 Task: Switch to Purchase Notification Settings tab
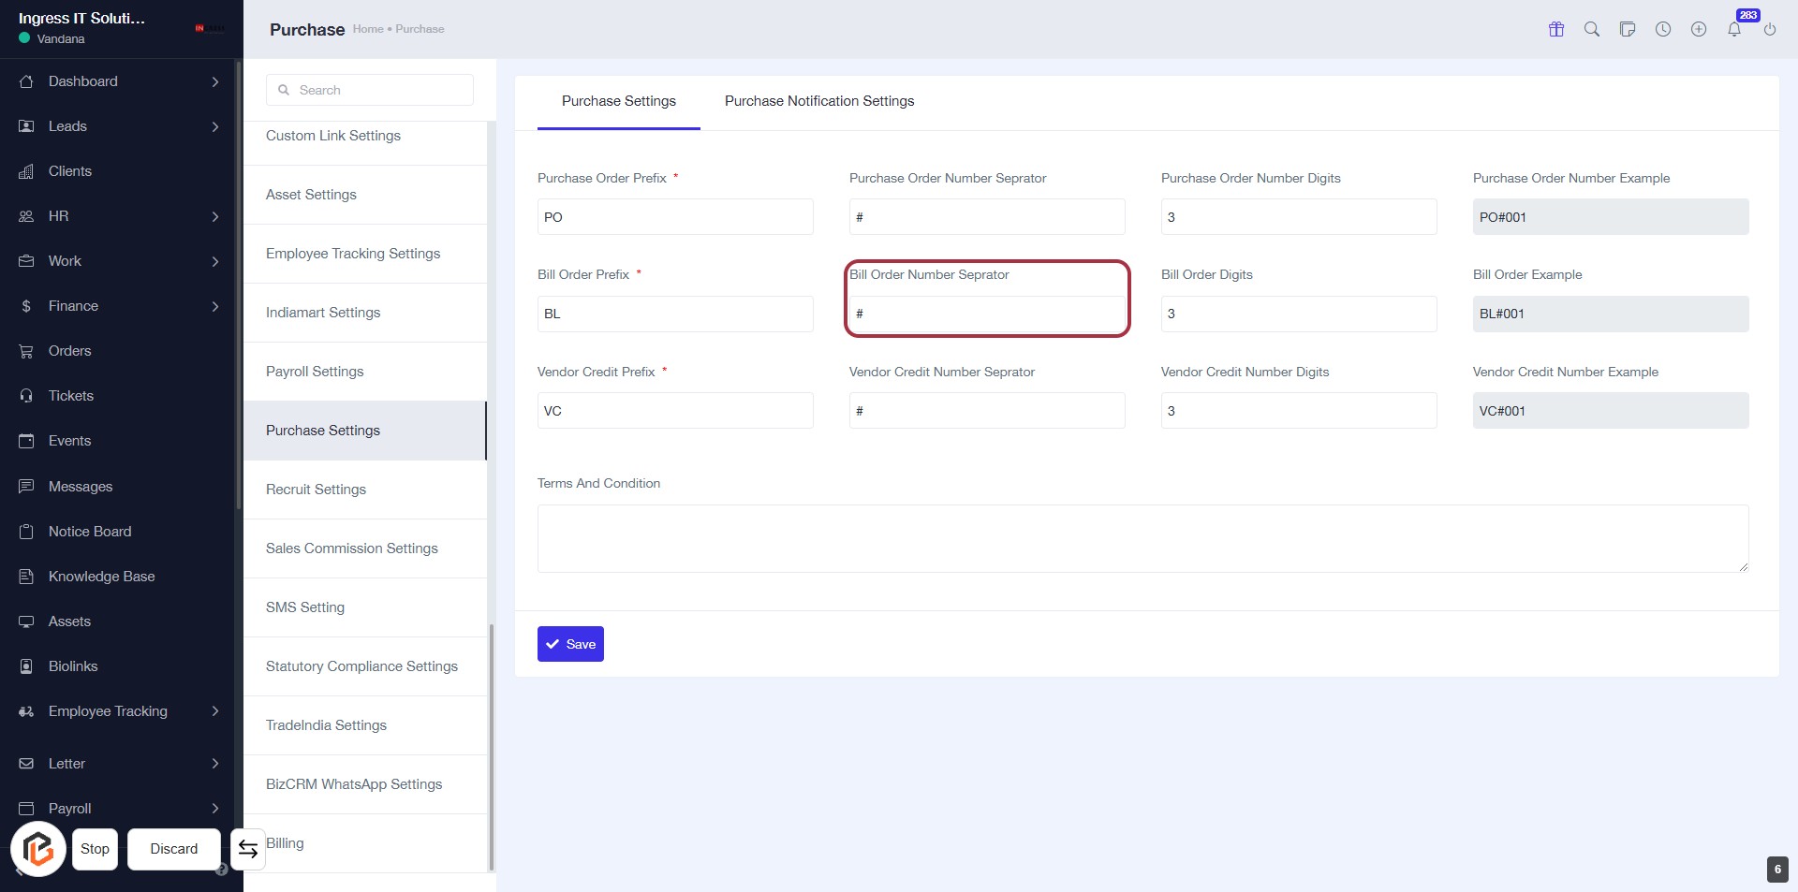coord(818,101)
